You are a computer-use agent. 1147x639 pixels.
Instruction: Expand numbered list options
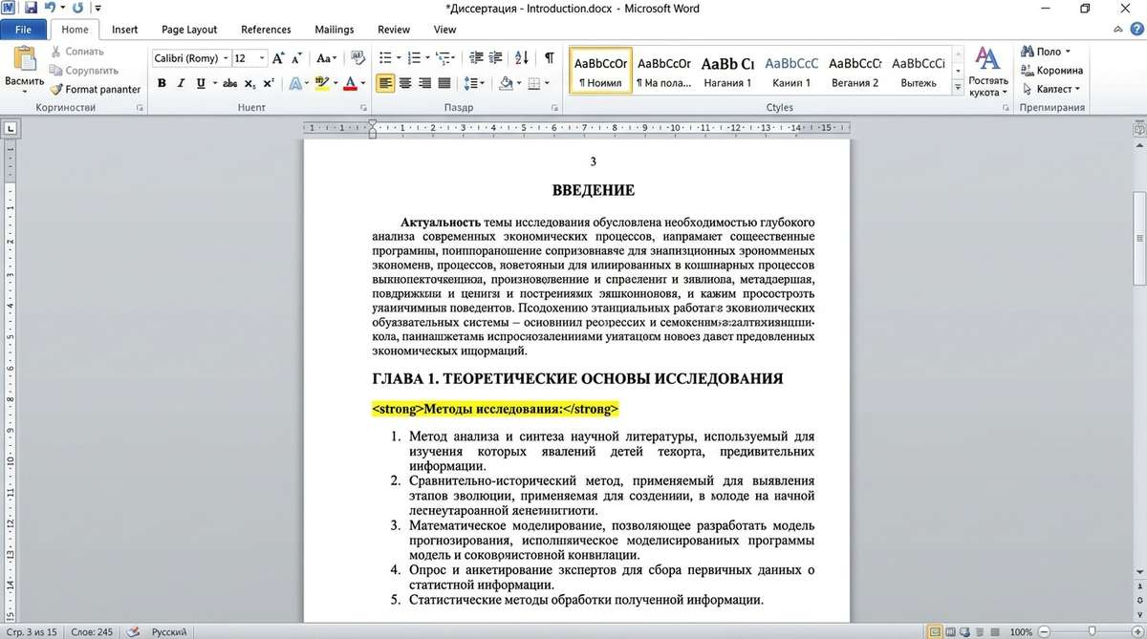[426, 58]
